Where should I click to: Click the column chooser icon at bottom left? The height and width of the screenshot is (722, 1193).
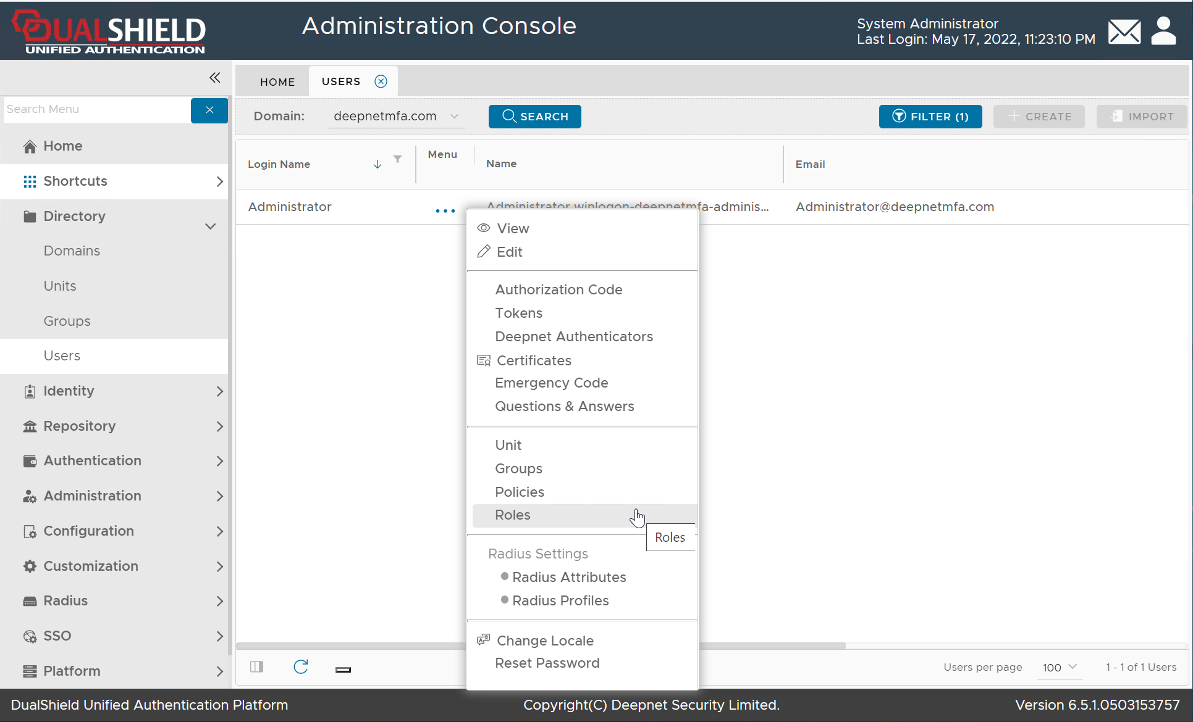click(257, 667)
